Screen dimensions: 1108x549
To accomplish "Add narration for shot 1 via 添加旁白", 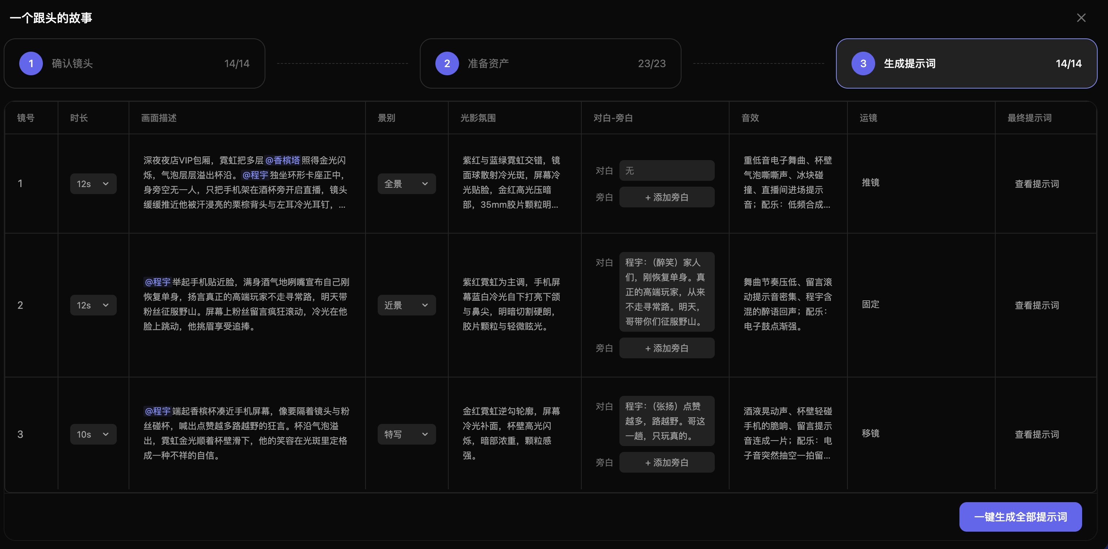I will 667,197.
